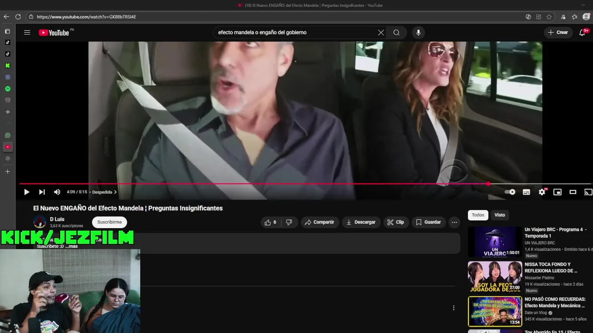Click 'NISSA TOCA FONDO Y REFLEXIONA' title
This screenshot has width=593, height=333.
click(x=551, y=267)
